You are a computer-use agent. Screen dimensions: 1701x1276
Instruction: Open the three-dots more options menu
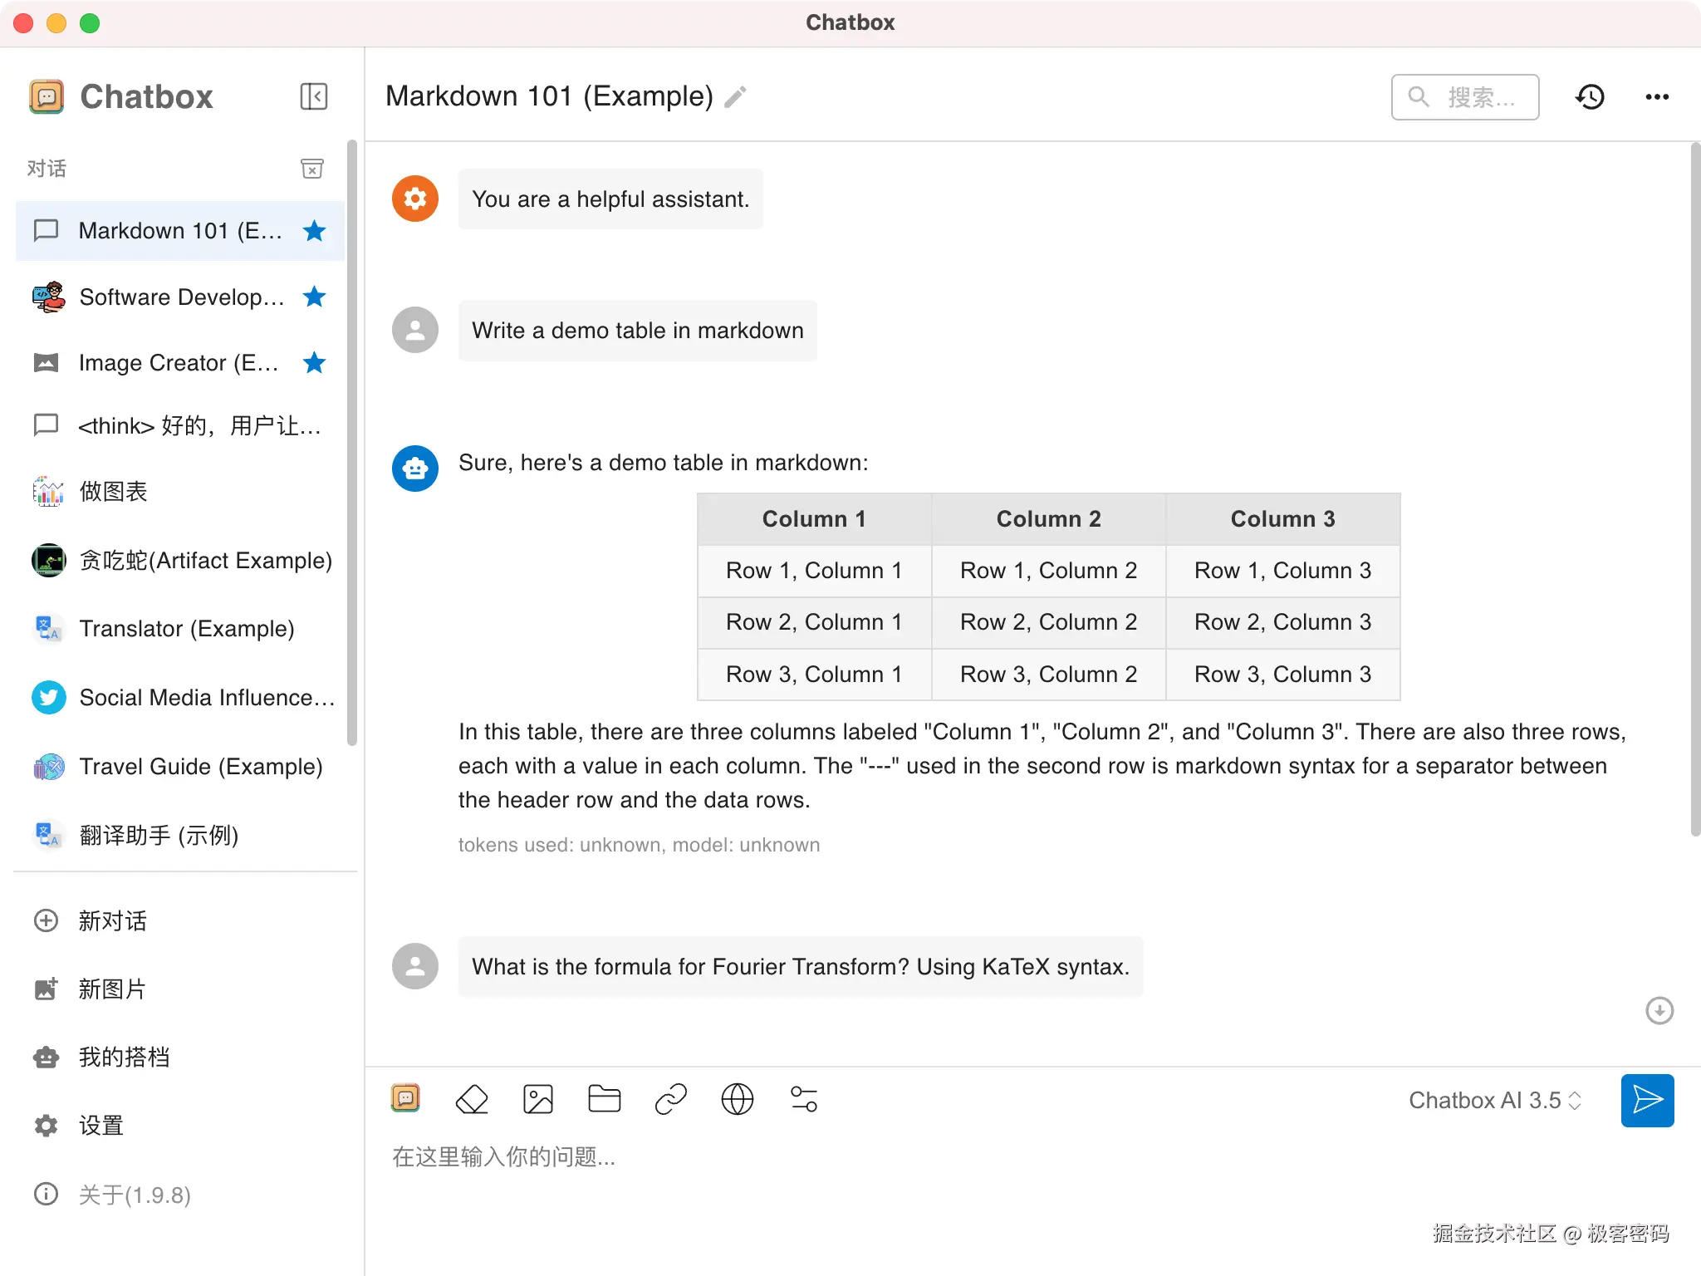pyautogui.click(x=1657, y=97)
